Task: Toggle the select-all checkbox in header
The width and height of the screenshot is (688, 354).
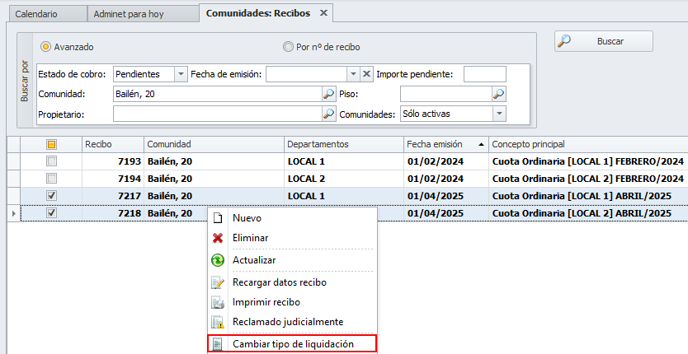Action: 51,144
